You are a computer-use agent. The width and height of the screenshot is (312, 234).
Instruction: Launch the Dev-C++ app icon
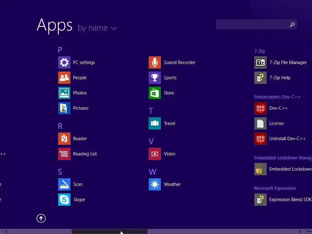[260, 108]
